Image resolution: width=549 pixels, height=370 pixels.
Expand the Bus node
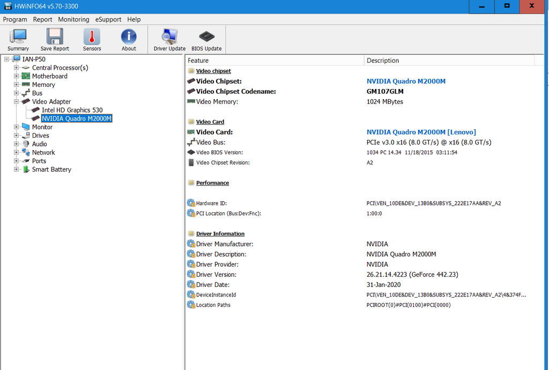16,93
